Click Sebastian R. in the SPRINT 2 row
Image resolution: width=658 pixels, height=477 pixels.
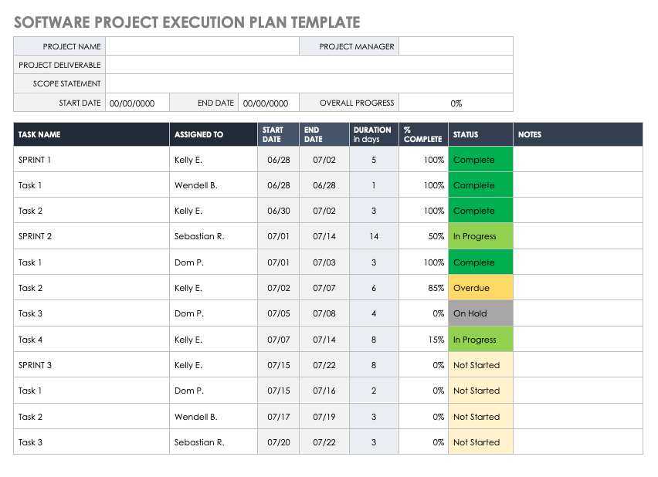[x=213, y=236]
